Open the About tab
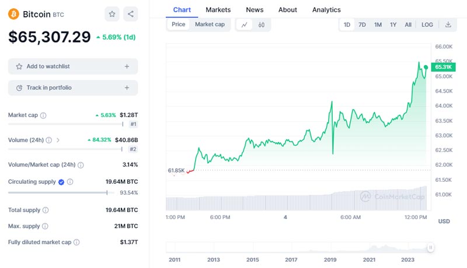Image resolution: width=467 pixels, height=268 pixels. coord(288,10)
